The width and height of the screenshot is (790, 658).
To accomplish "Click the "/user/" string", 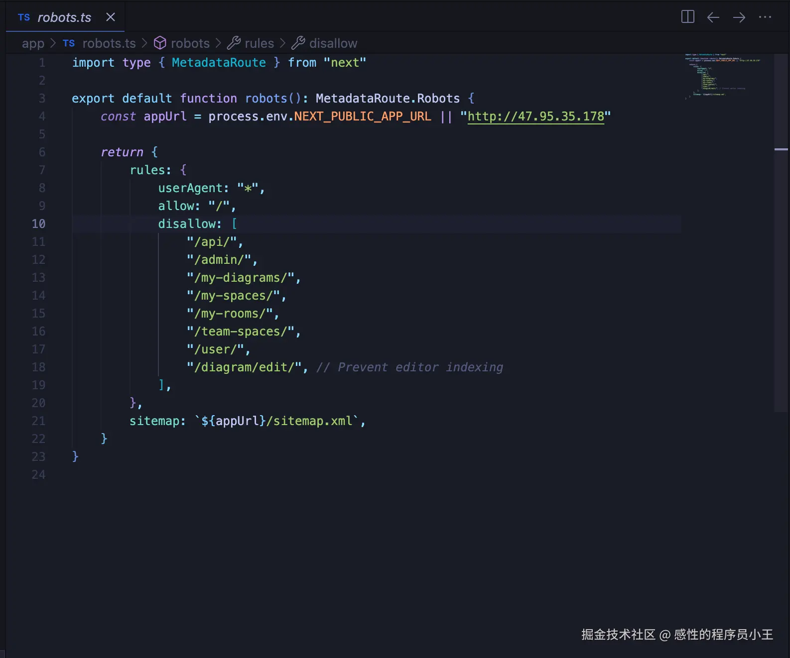I will [x=215, y=349].
